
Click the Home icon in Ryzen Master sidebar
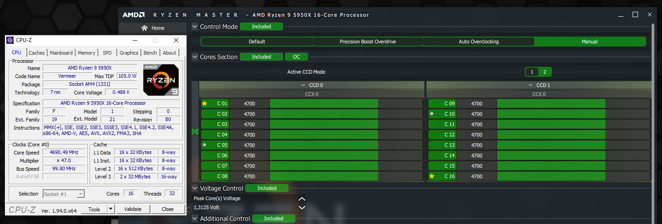tap(144, 28)
